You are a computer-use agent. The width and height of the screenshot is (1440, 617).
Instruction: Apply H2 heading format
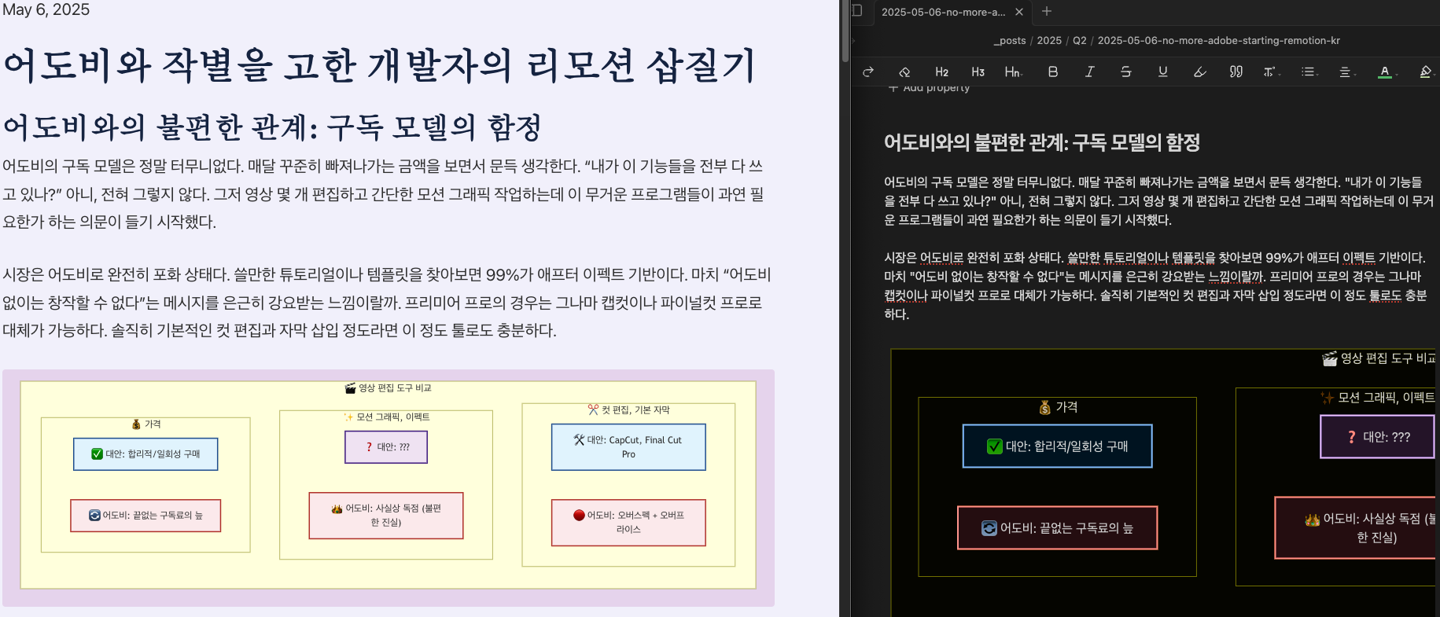pyautogui.click(x=941, y=72)
